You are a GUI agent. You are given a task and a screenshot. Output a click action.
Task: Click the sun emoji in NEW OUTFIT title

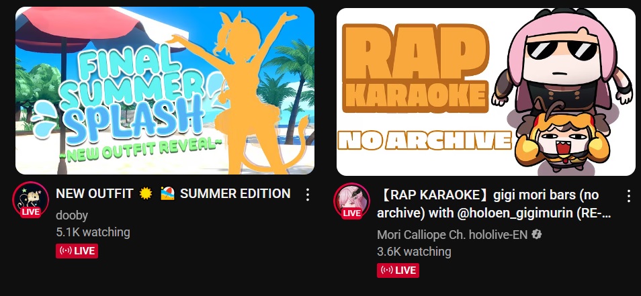tap(145, 193)
